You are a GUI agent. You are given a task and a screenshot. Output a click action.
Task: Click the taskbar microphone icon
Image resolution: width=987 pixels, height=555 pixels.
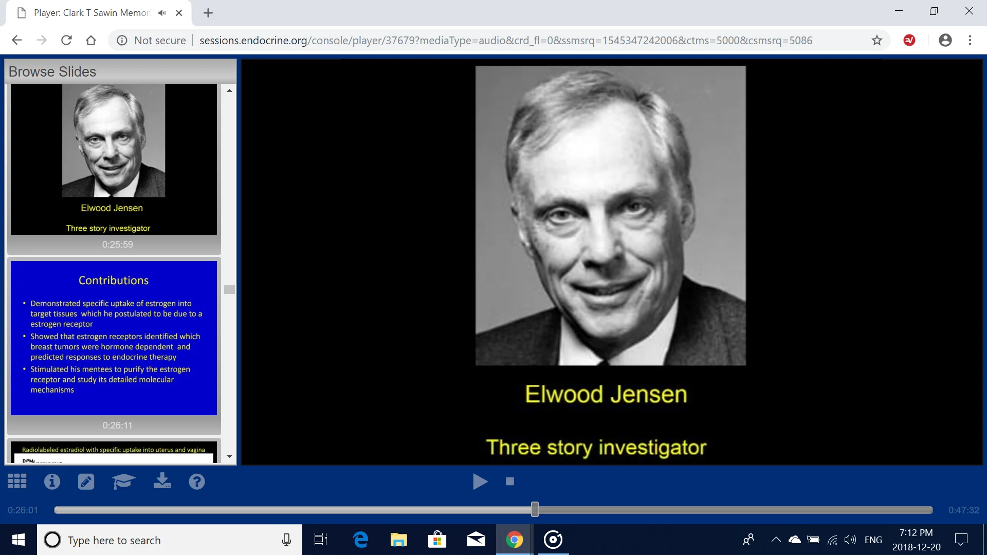coord(286,540)
